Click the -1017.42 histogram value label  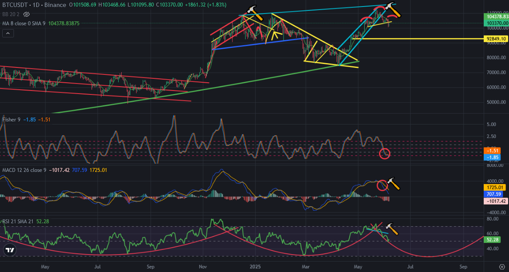[495, 201]
